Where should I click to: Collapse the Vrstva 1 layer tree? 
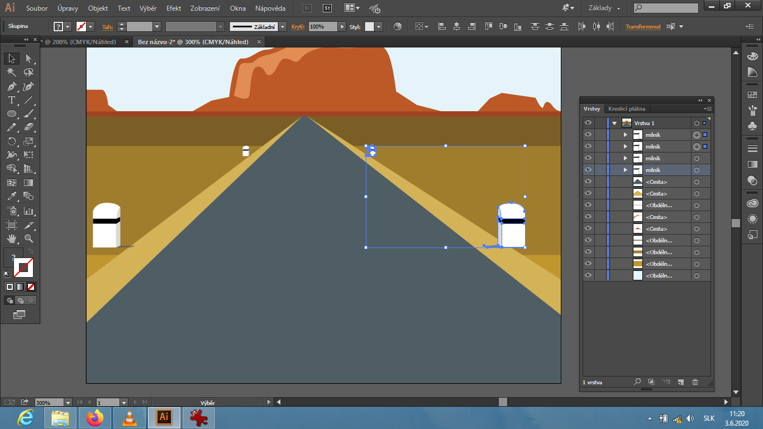click(x=614, y=123)
